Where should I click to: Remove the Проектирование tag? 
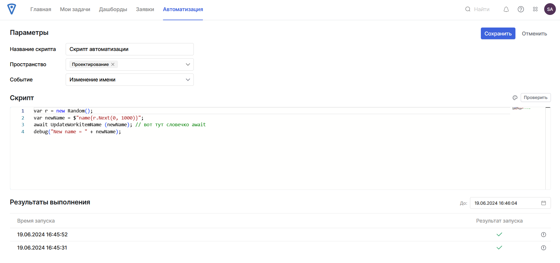tap(113, 64)
